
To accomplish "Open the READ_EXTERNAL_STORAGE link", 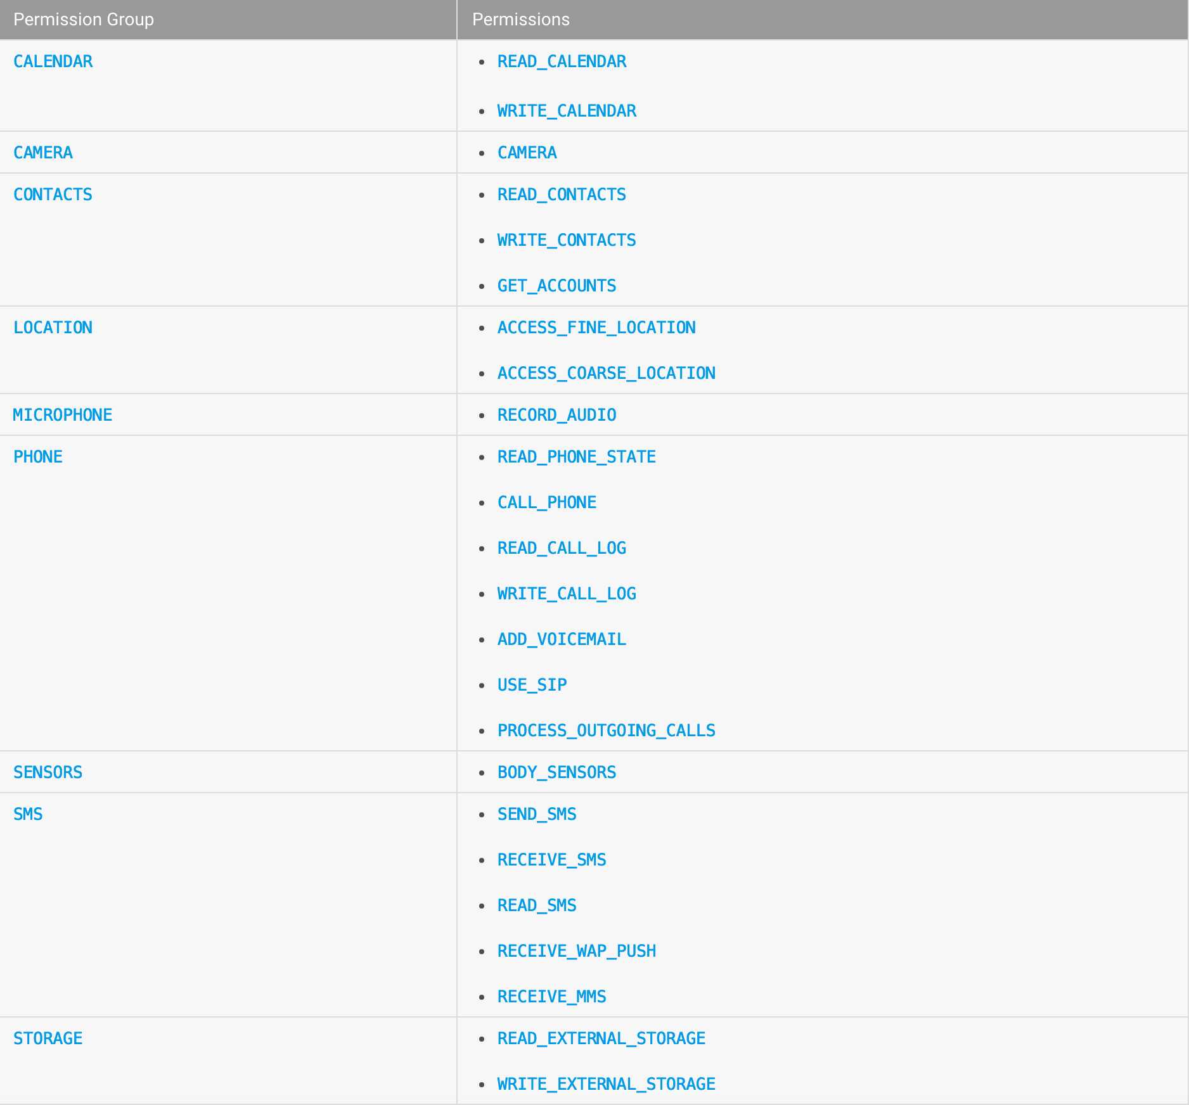I will [601, 1038].
